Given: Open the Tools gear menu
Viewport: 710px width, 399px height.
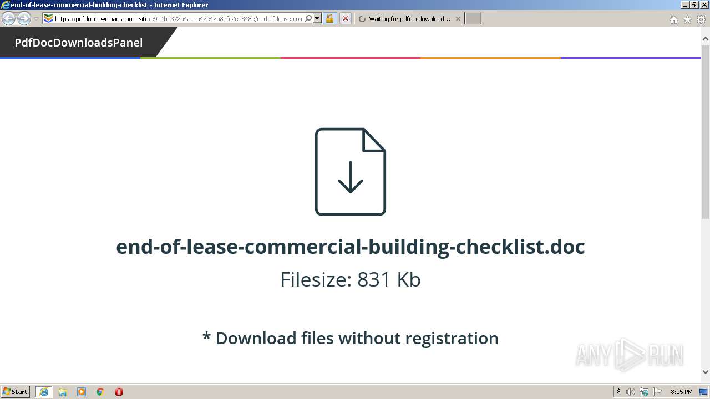Looking at the screenshot, I should coord(701,19).
